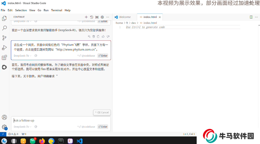This screenshot has height=144, width=260.
Task: Expand the editor more actions menu
Action: [x=256, y=17]
